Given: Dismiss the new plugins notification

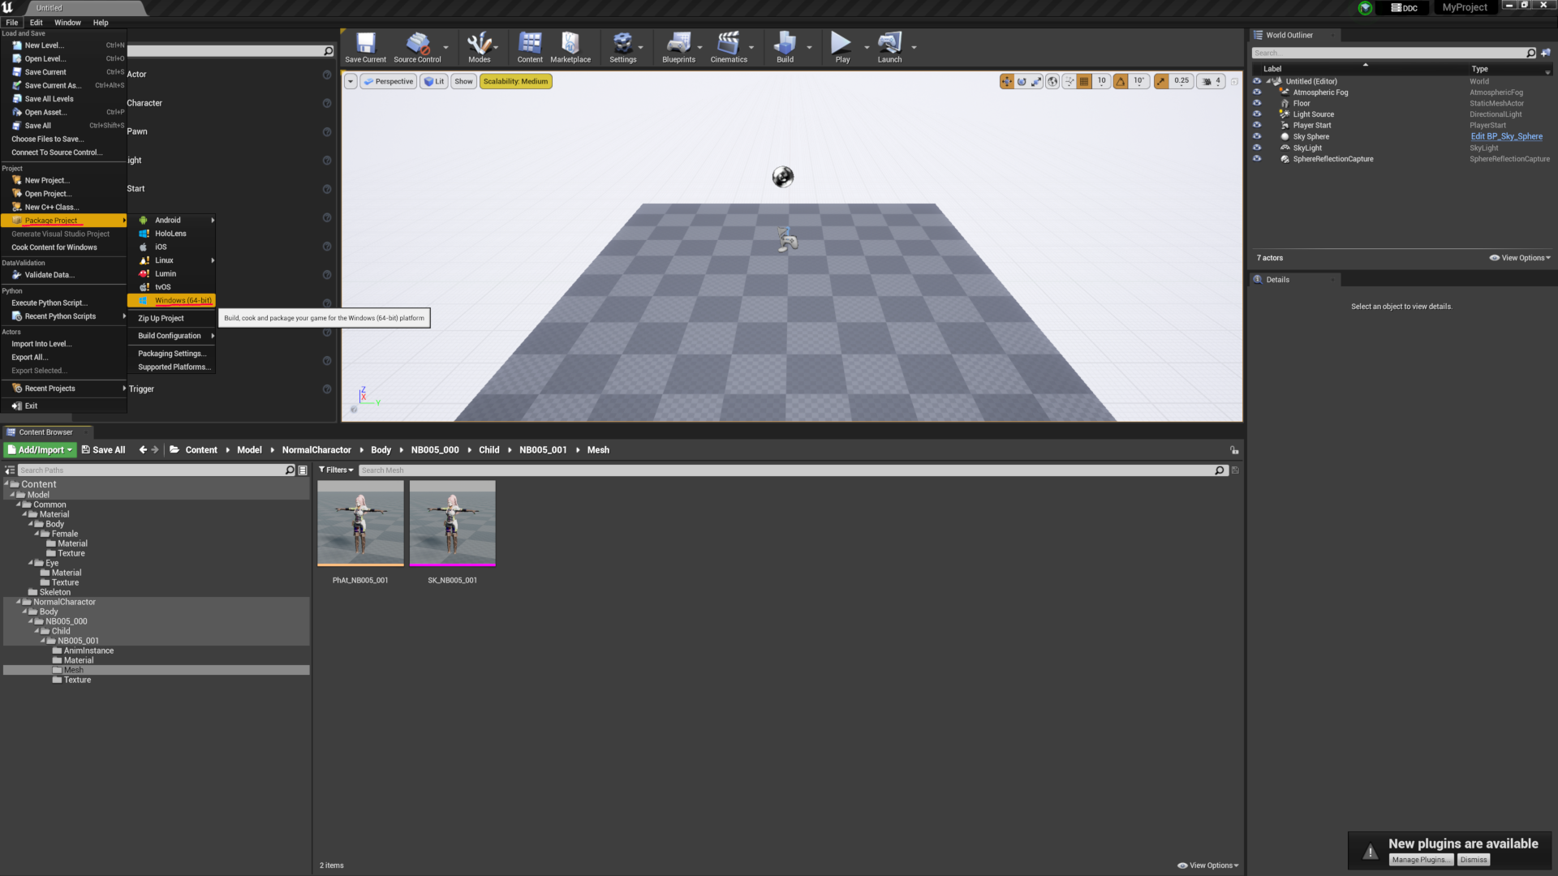Looking at the screenshot, I should pos(1474,860).
